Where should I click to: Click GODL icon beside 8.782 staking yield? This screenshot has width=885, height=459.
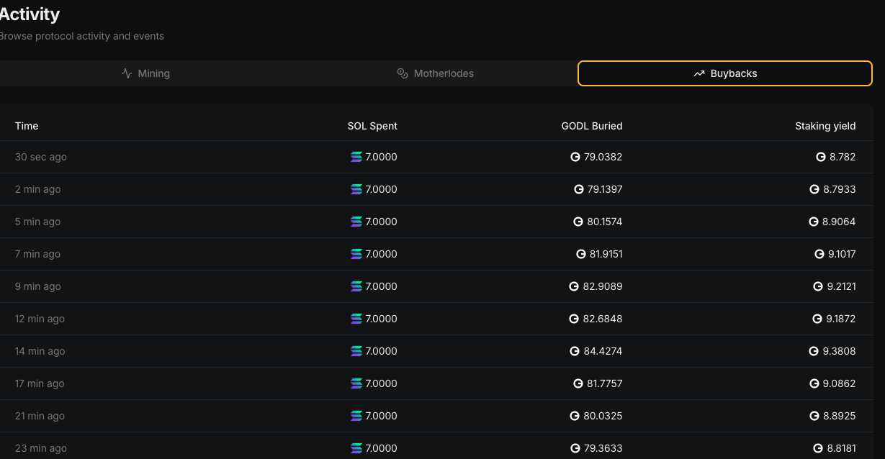821,157
